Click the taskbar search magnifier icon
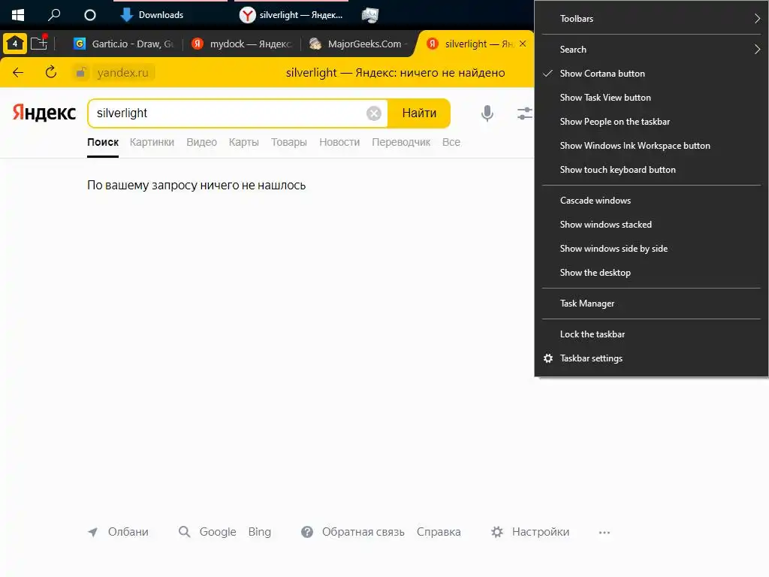 point(54,15)
